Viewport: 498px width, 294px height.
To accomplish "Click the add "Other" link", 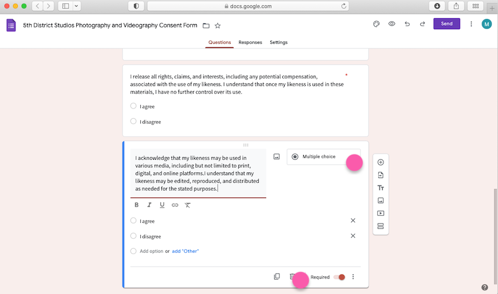I will tap(185, 251).
